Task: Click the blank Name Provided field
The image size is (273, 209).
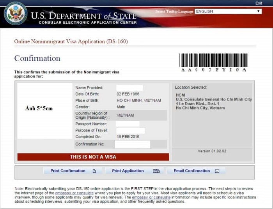Action: [x=129, y=88]
